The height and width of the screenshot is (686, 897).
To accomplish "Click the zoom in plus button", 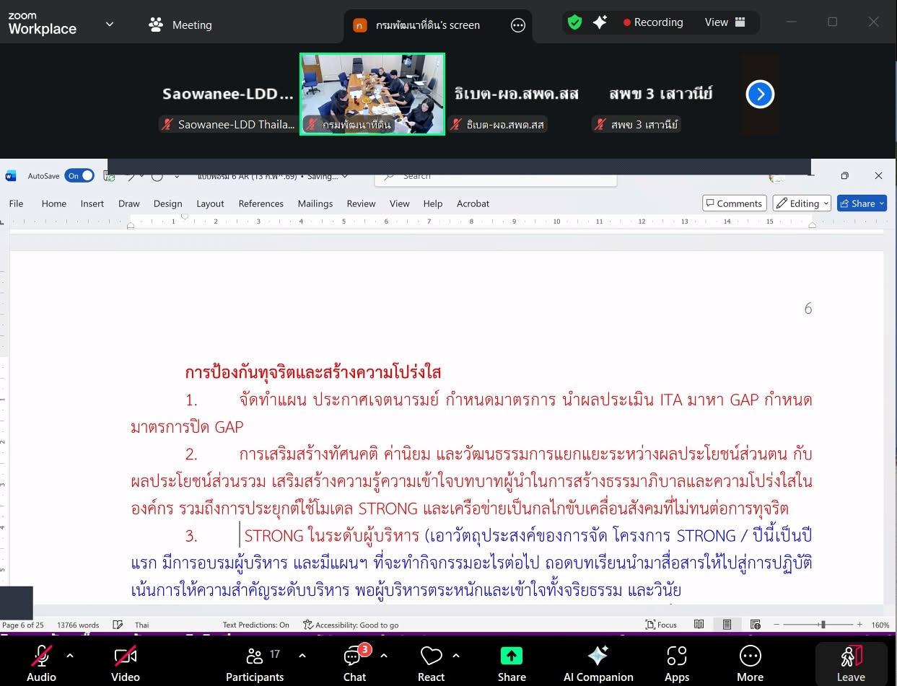I will (861, 625).
